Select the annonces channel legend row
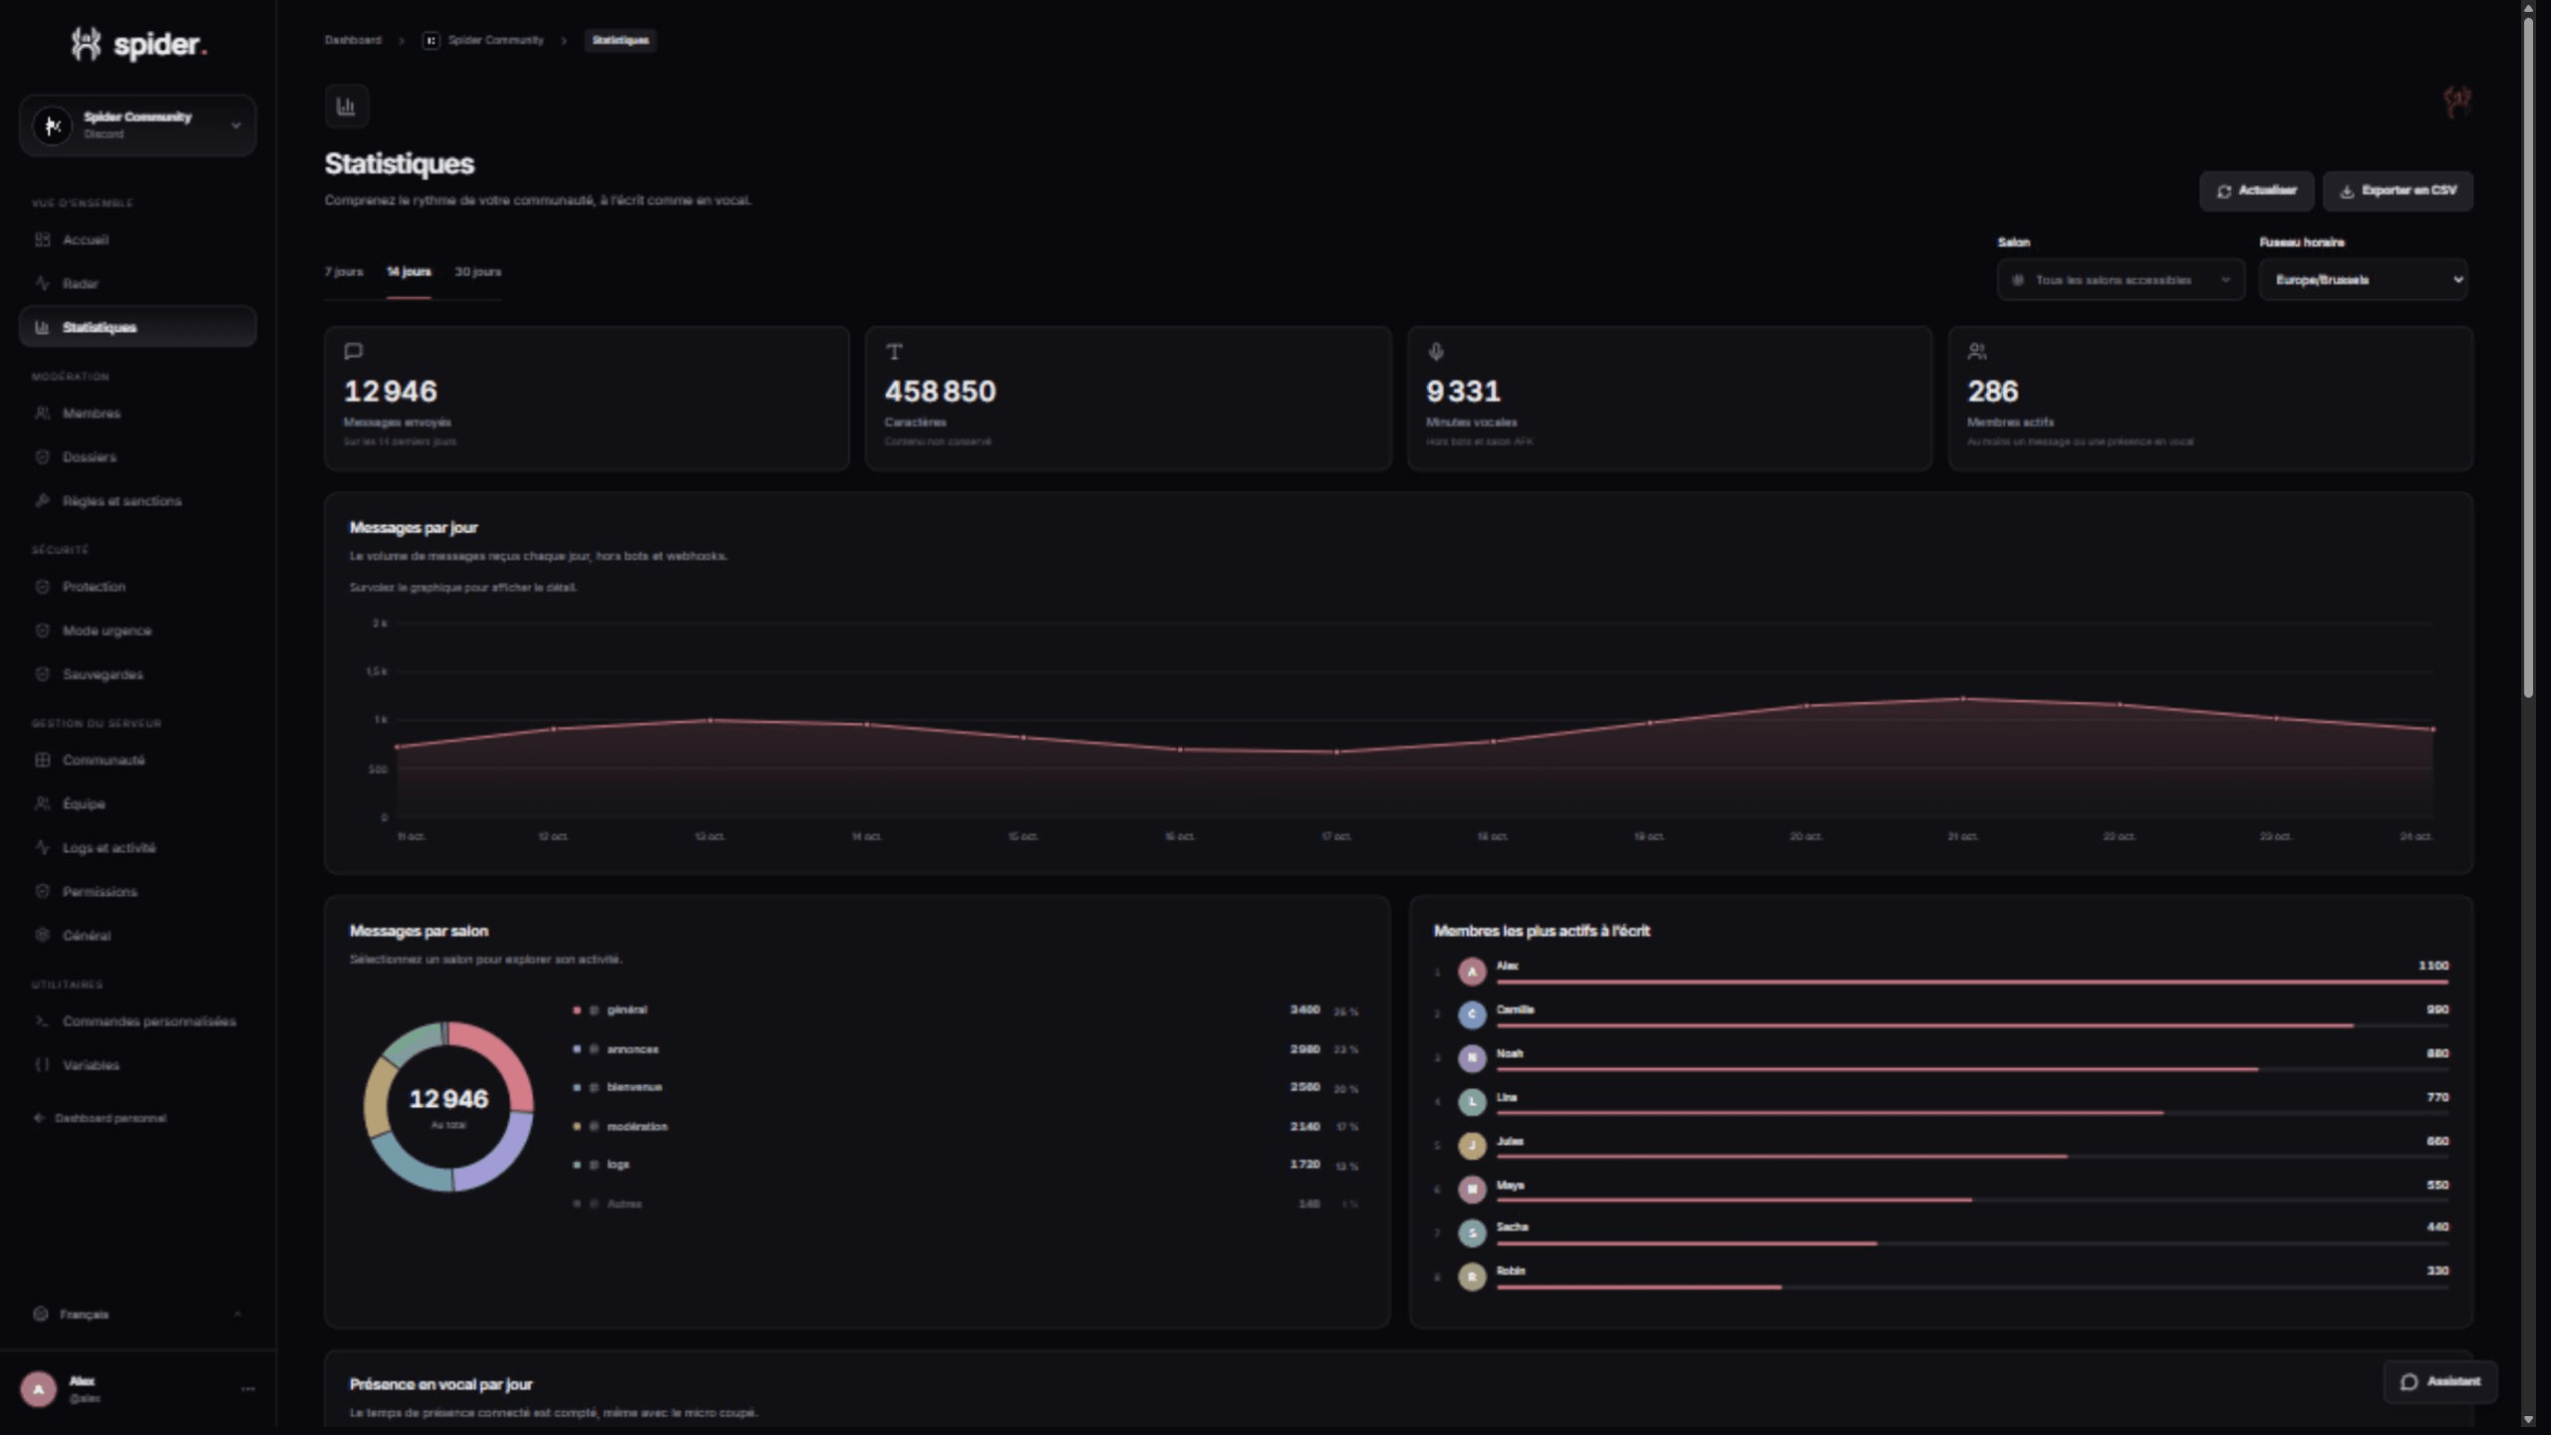This screenshot has height=1435, width=2551. [x=965, y=1049]
